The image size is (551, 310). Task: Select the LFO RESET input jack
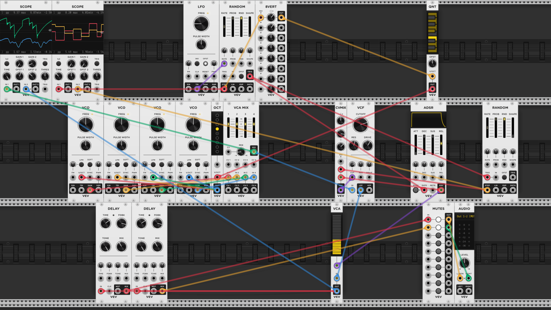206,76
